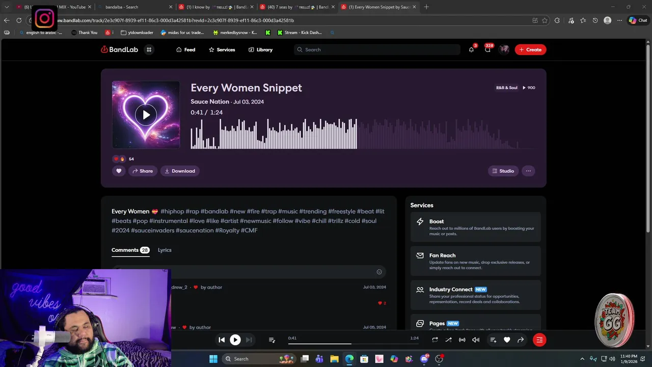The height and width of the screenshot is (367, 652).
Task: Open the Library menu item
Action: point(260,49)
